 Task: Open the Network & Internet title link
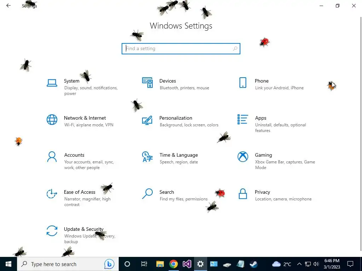(x=85, y=118)
